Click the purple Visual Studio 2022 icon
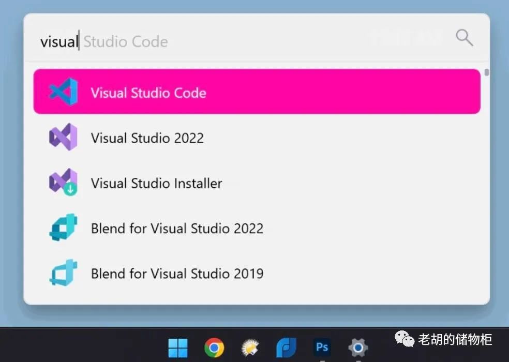This screenshot has height=362, width=509. (x=63, y=137)
